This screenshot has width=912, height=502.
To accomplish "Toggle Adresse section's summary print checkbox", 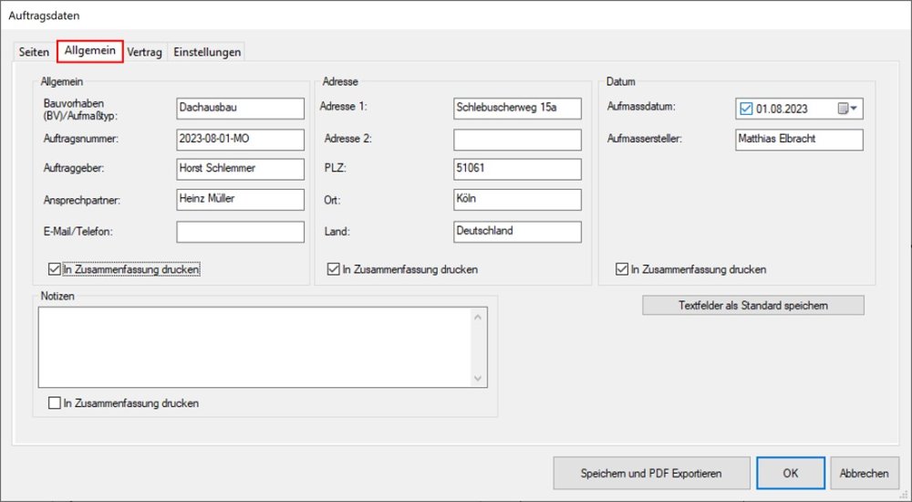I will coord(333,269).
